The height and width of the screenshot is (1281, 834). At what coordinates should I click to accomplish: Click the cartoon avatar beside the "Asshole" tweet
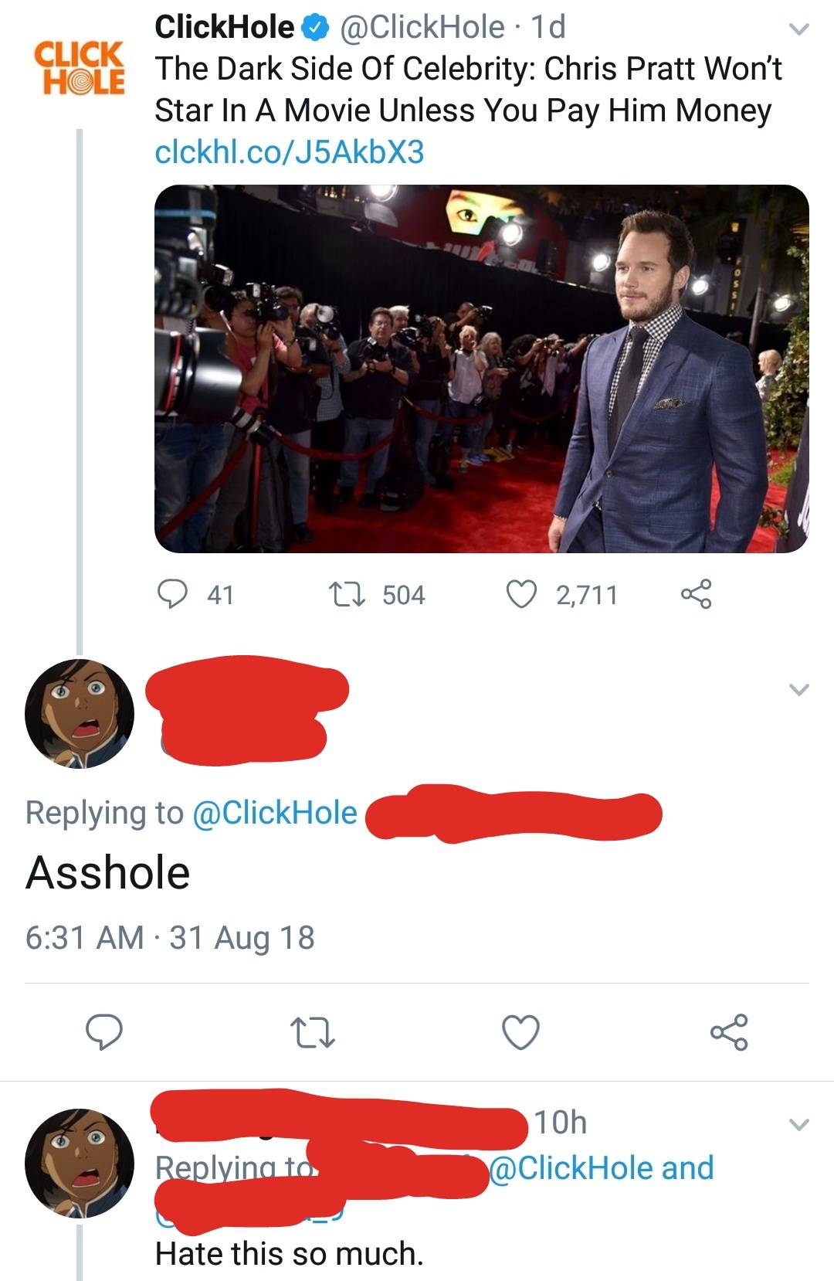[x=80, y=713]
